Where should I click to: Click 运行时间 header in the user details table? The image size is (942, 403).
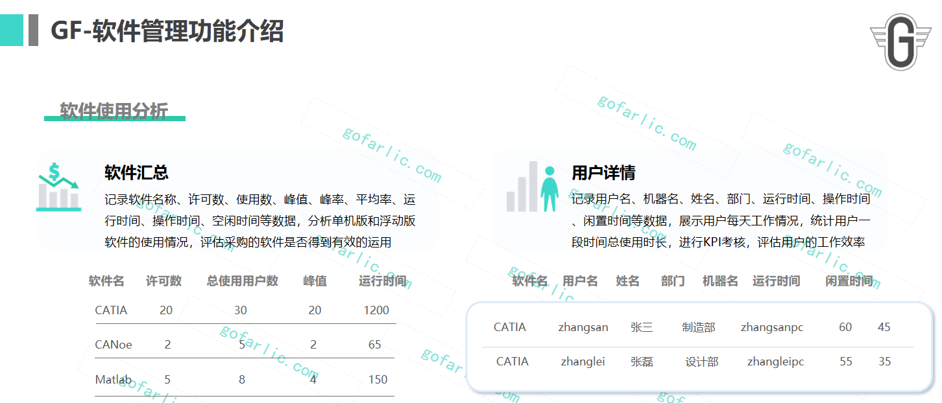(x=776, y=281)
